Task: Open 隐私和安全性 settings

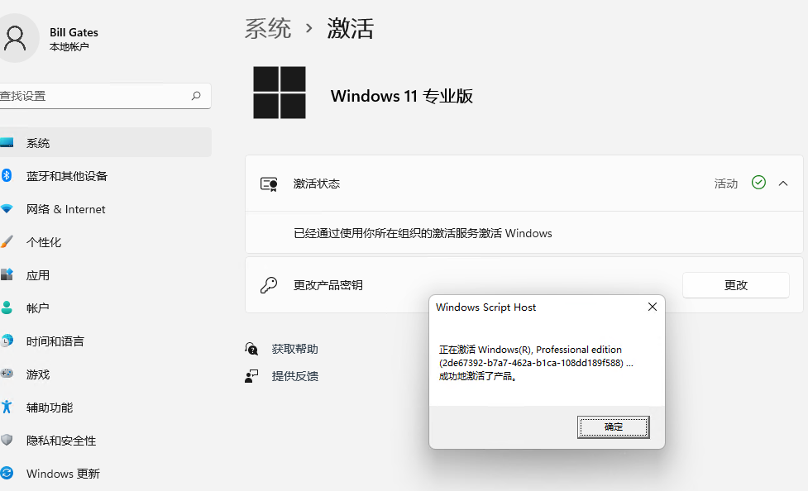Action: (x=61, y=441)
